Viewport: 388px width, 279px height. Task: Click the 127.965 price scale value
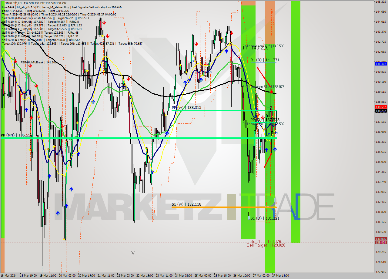(381, 272)
